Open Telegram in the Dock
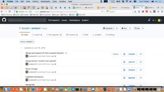This screenshot has height=92, width=164. coord(73,89)
